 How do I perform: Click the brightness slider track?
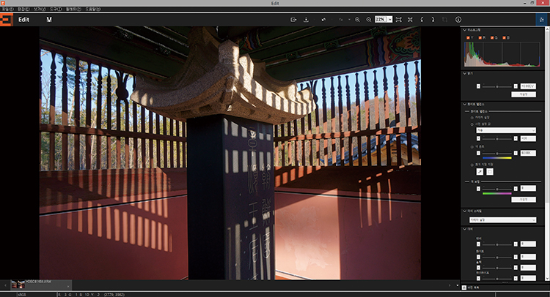coord(497,86)
